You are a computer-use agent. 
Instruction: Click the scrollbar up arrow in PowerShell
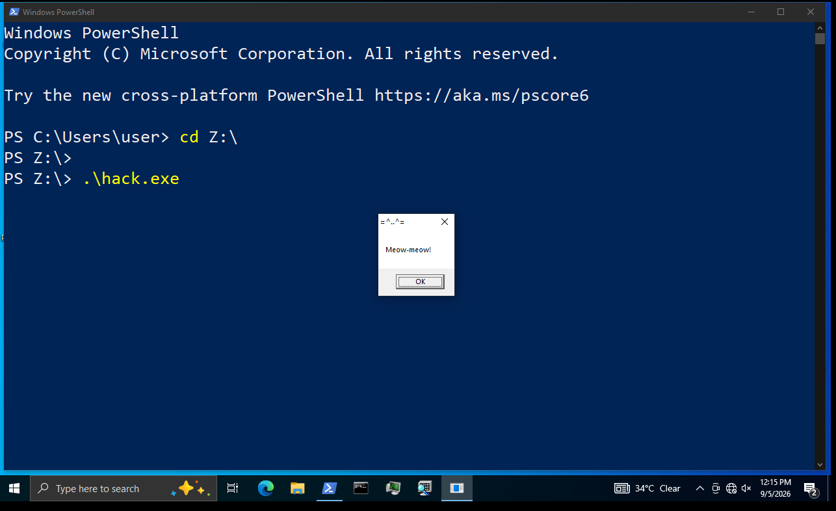pyautogui.click(x=820, y=27)
